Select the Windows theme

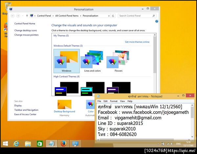tap(66, 61)
